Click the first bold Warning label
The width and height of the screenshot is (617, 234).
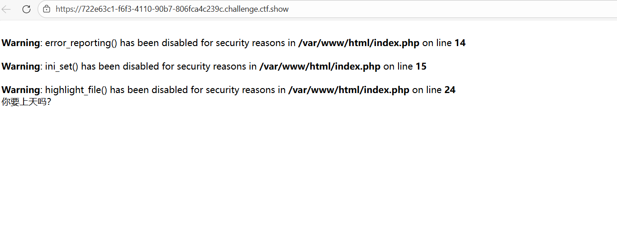pos(21,43)
